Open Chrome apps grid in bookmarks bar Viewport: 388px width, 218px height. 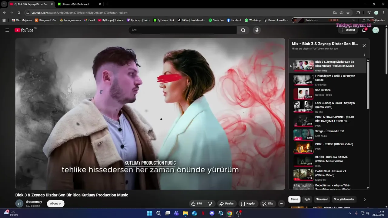point(4,20)
